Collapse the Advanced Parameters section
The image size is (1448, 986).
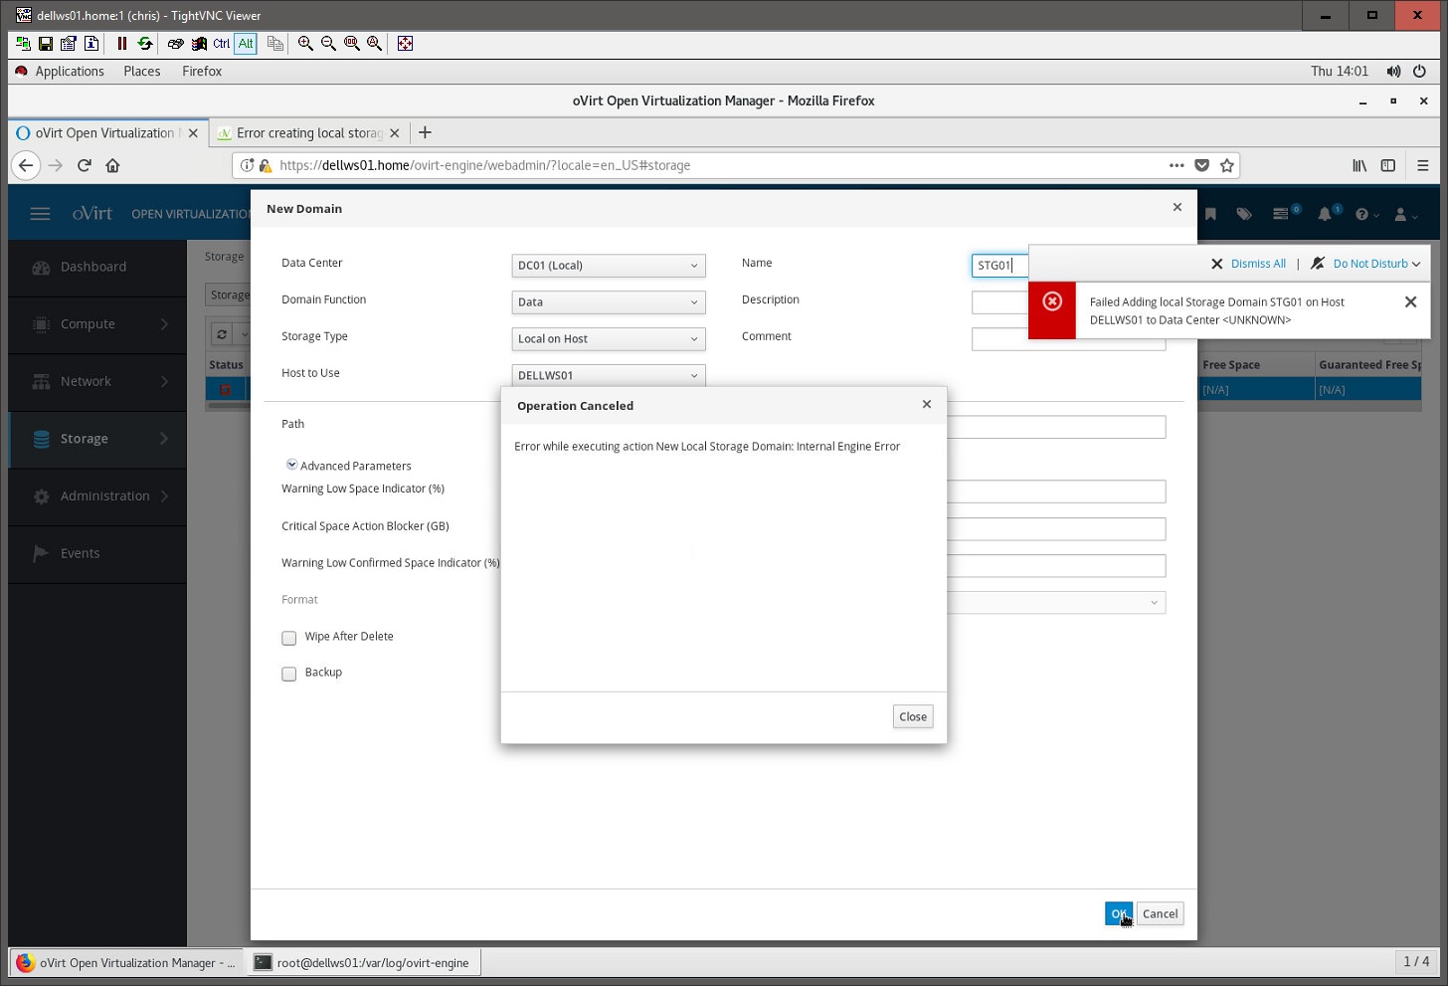click(x=292, y=465)
